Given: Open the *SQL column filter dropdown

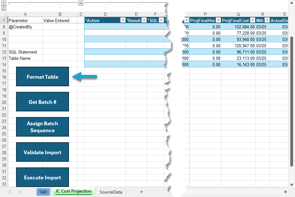Looking at the screenshot, I should click(162, 20).
